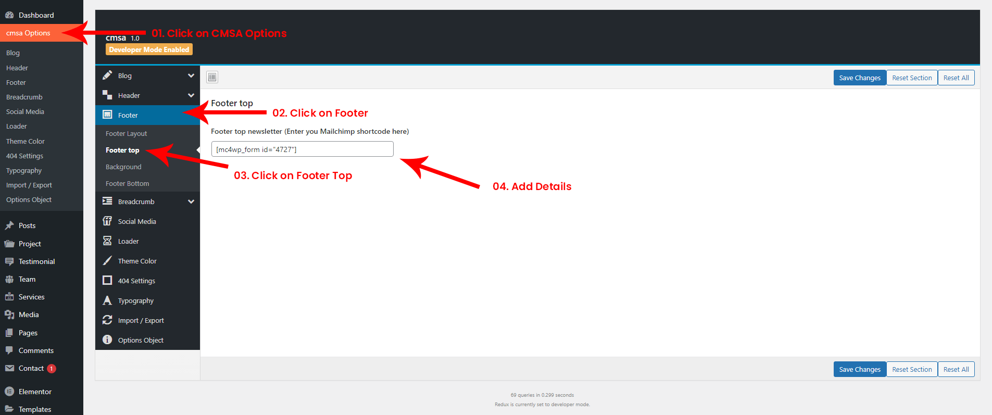Click the Options Object info icon
The image size is (992, 415).
[107, 340]
